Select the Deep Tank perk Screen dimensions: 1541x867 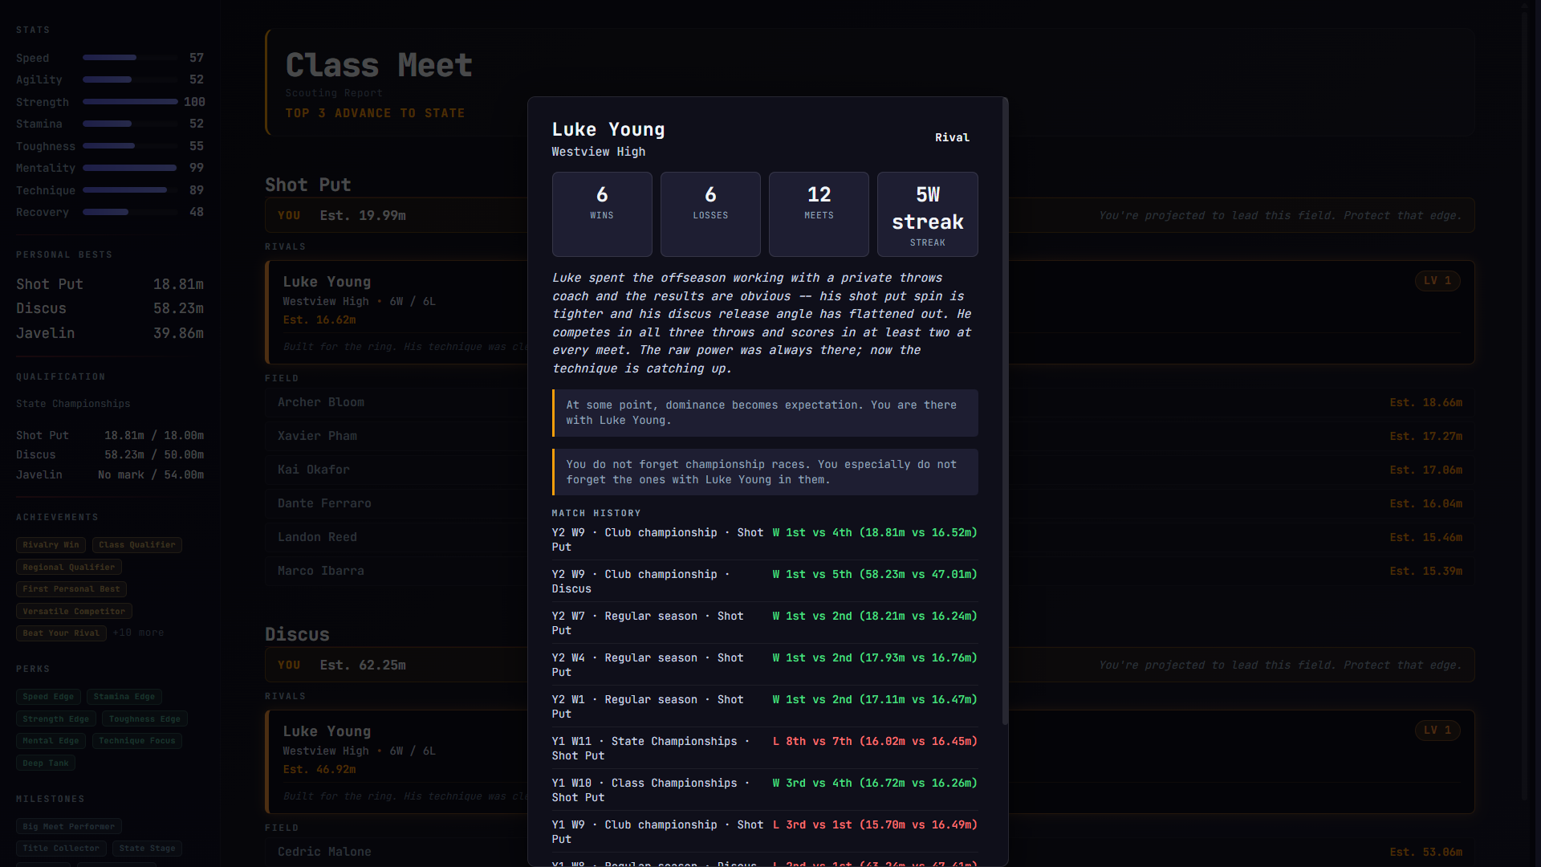pyautogui.click(x=46, y=763)
